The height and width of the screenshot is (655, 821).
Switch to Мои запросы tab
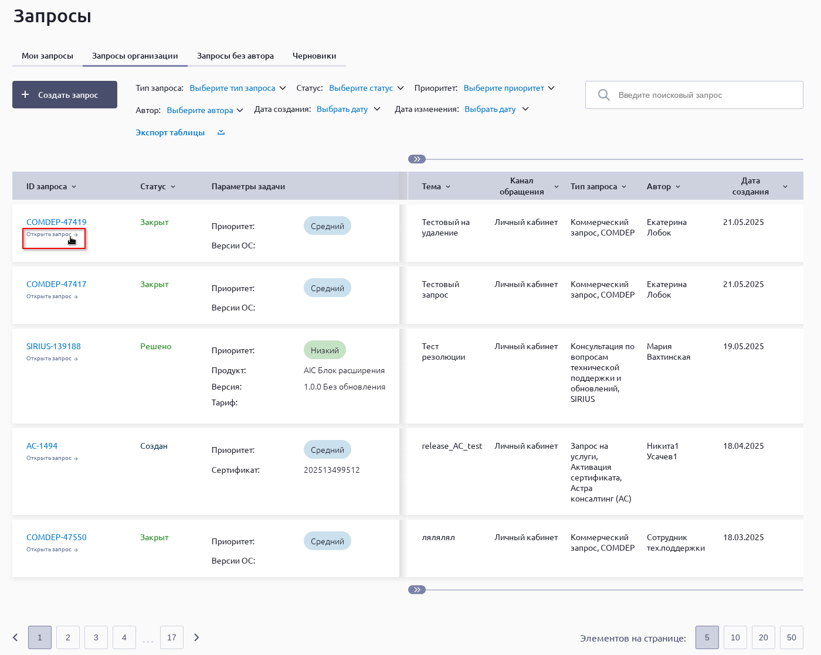point(48,56)
